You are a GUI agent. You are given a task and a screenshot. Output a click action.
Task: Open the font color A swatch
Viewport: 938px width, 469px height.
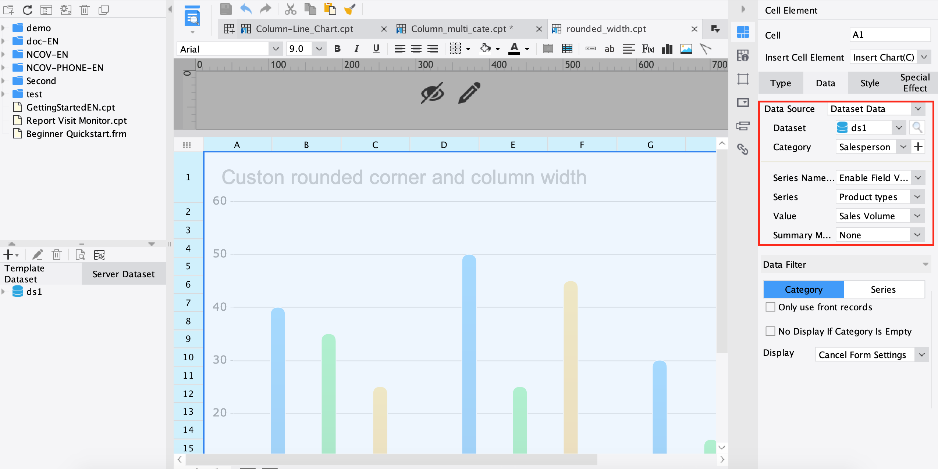(514, 48)
